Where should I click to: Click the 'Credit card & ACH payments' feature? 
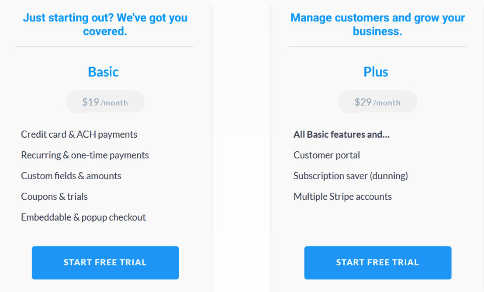79,134
